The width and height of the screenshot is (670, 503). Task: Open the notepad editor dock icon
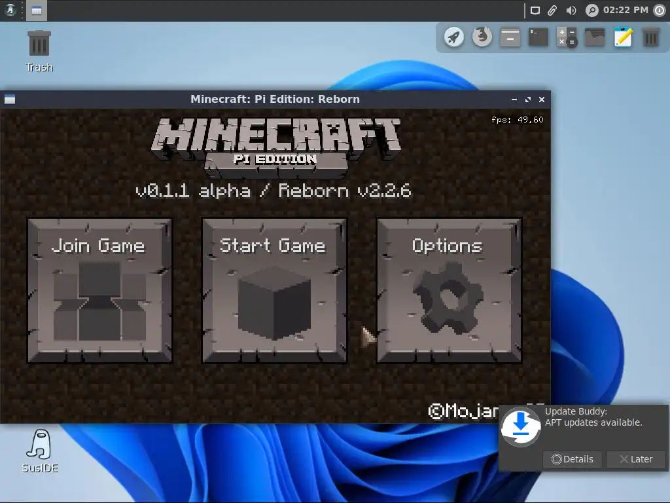pos(623,37)
